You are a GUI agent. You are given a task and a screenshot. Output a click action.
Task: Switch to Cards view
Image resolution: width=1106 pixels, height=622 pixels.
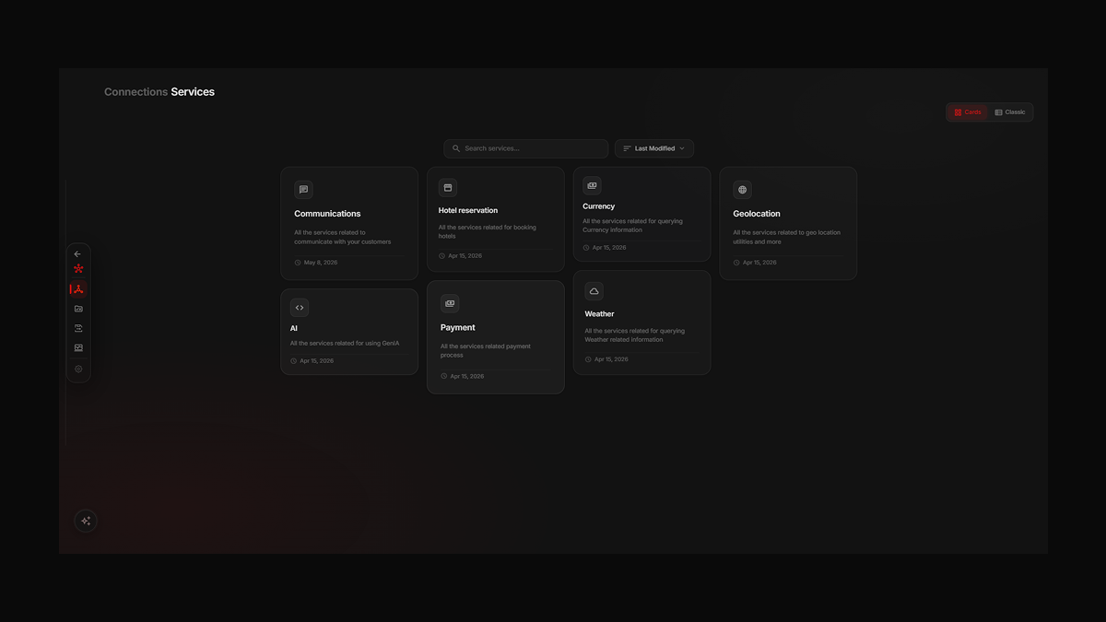point(968,112)
